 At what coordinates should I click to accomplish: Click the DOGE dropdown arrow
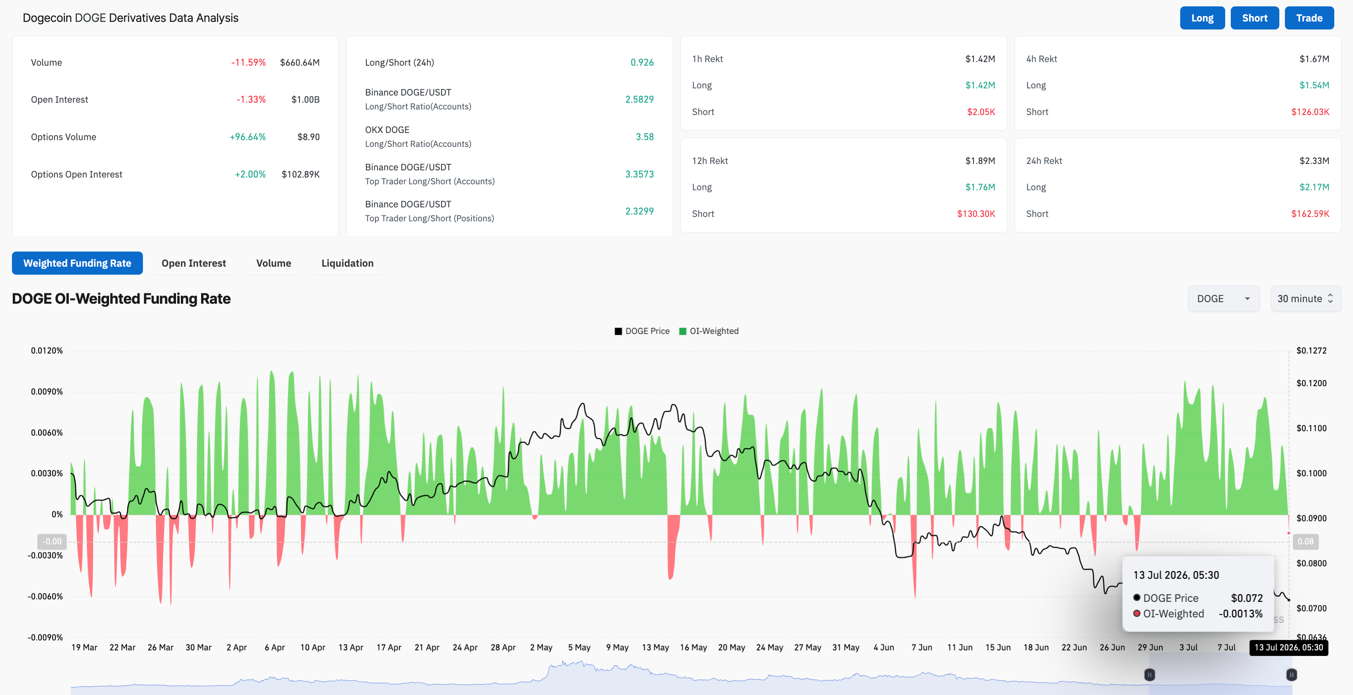1247,299
